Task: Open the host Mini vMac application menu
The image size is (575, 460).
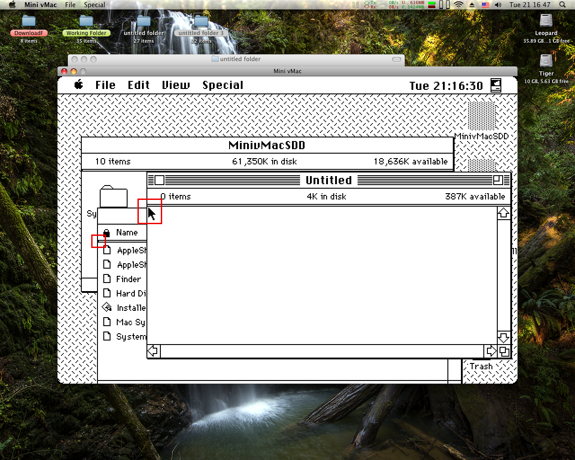Action: pyautogui.click(x=40, y=4)
